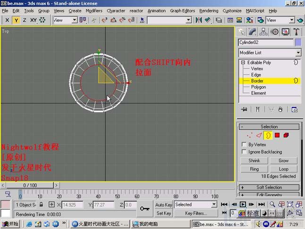Screen dimensions: 305x229
Task: Toggle the Y axis constraint button
Action: 16,20
